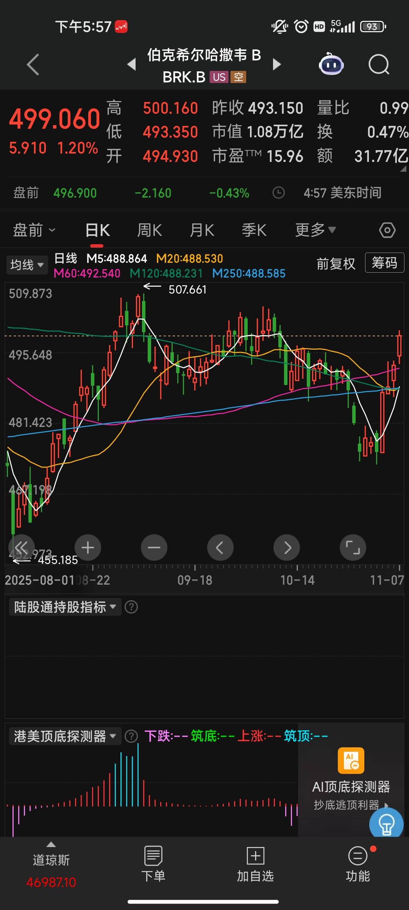This screenshot has height=910, width=409.
Task: Tap 下跌 legend in detector panel
Action: coord(166,736)
